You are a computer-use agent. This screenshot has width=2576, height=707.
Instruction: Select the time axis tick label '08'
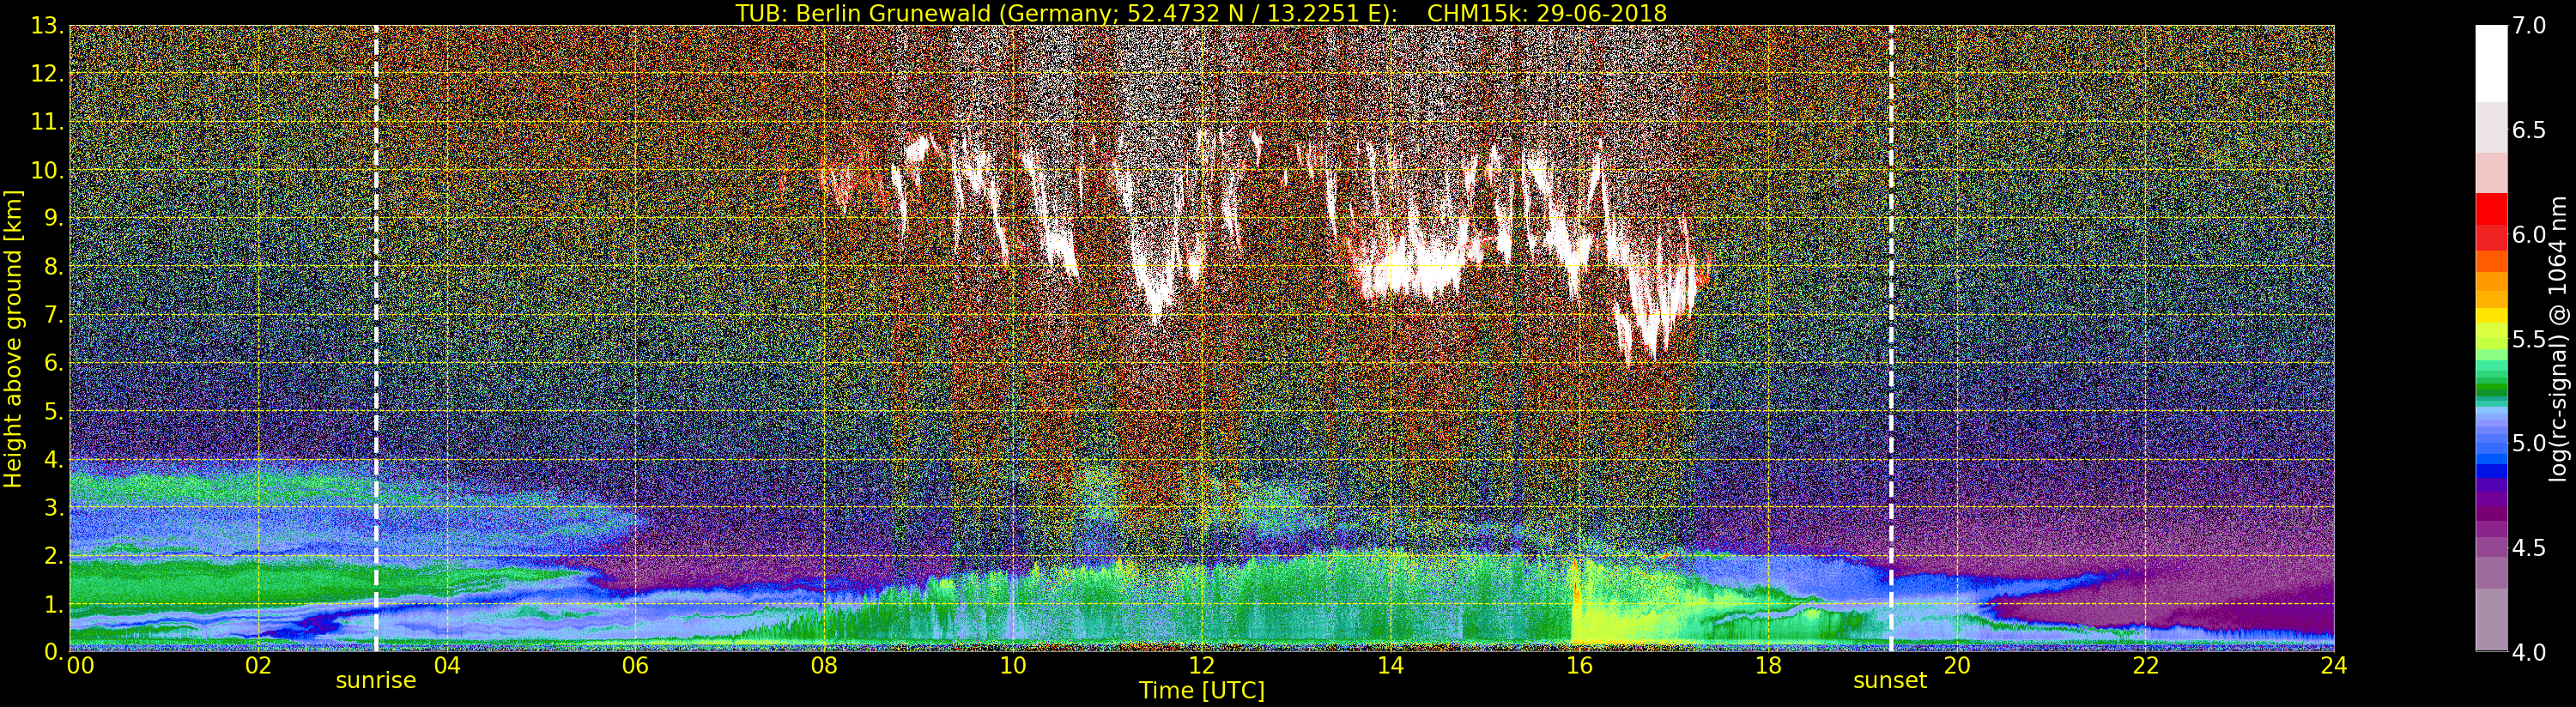[x=824, y=665]
